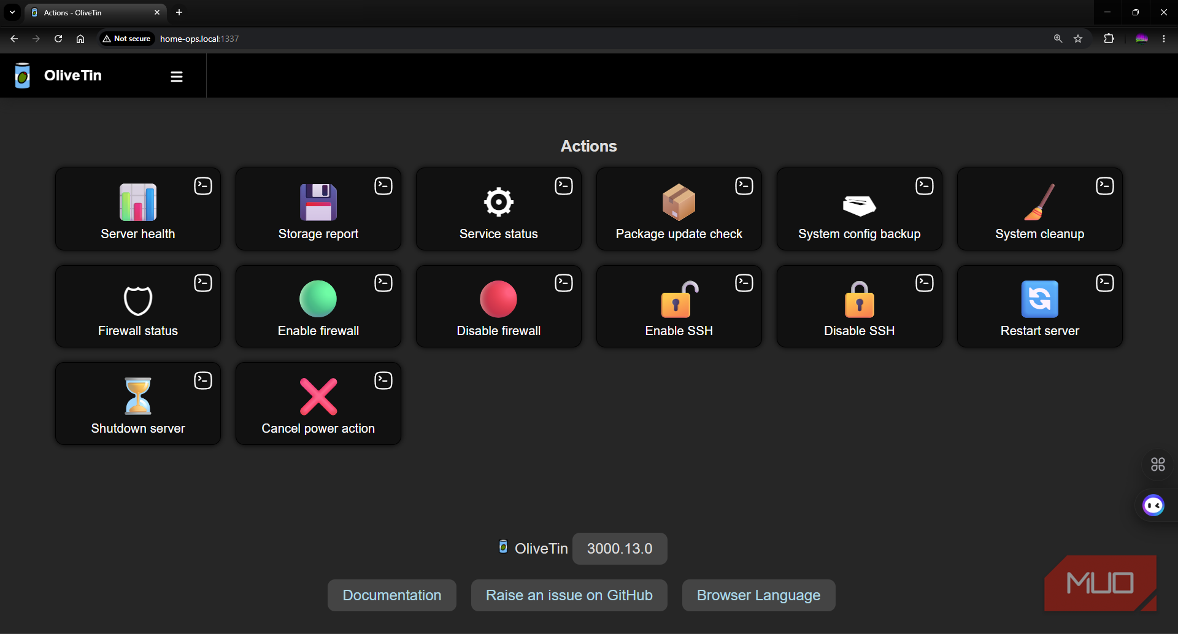Click the Cancel power action X icon
1178x634 pixels.
(x=318, y=396)
